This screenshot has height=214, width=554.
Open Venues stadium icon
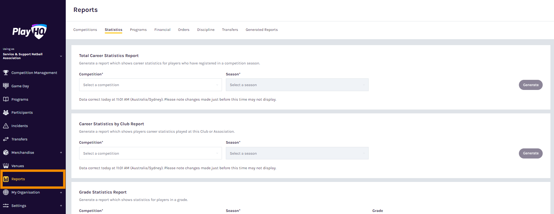tap(6, 166)
